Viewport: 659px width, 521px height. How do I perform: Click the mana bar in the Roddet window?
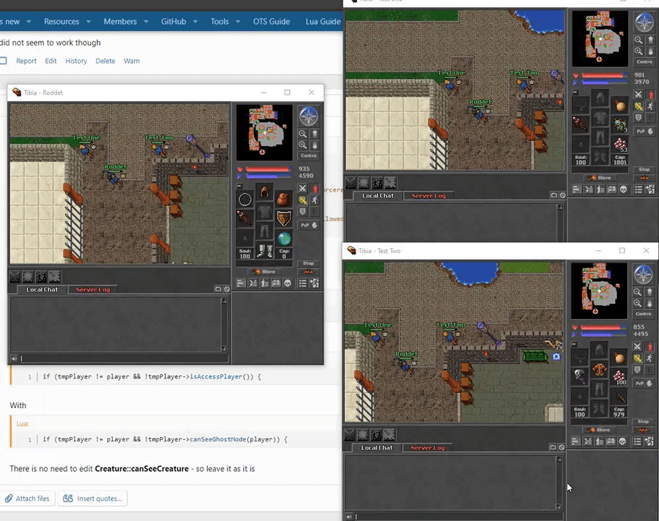(x=268, y=176)
